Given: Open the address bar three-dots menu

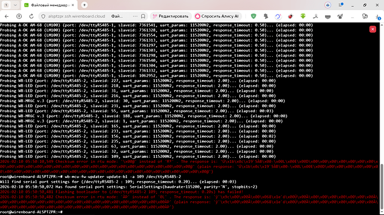Looking at the screenshot, I should click(x=135, y=16).
